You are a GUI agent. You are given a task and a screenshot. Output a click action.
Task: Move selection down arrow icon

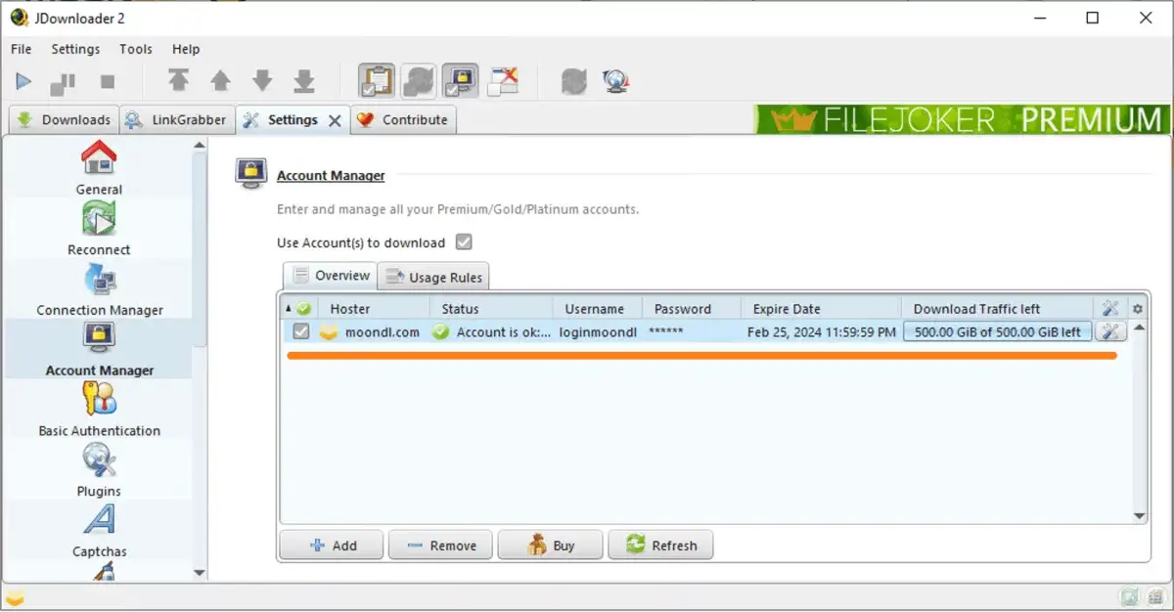click(262, 81)
